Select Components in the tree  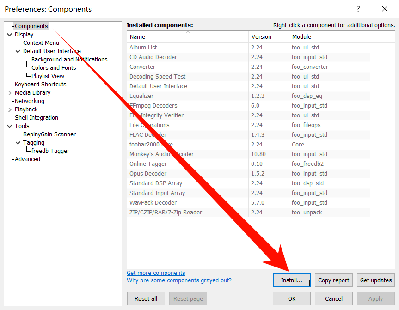pyautogui.click(x=31, y=26)
